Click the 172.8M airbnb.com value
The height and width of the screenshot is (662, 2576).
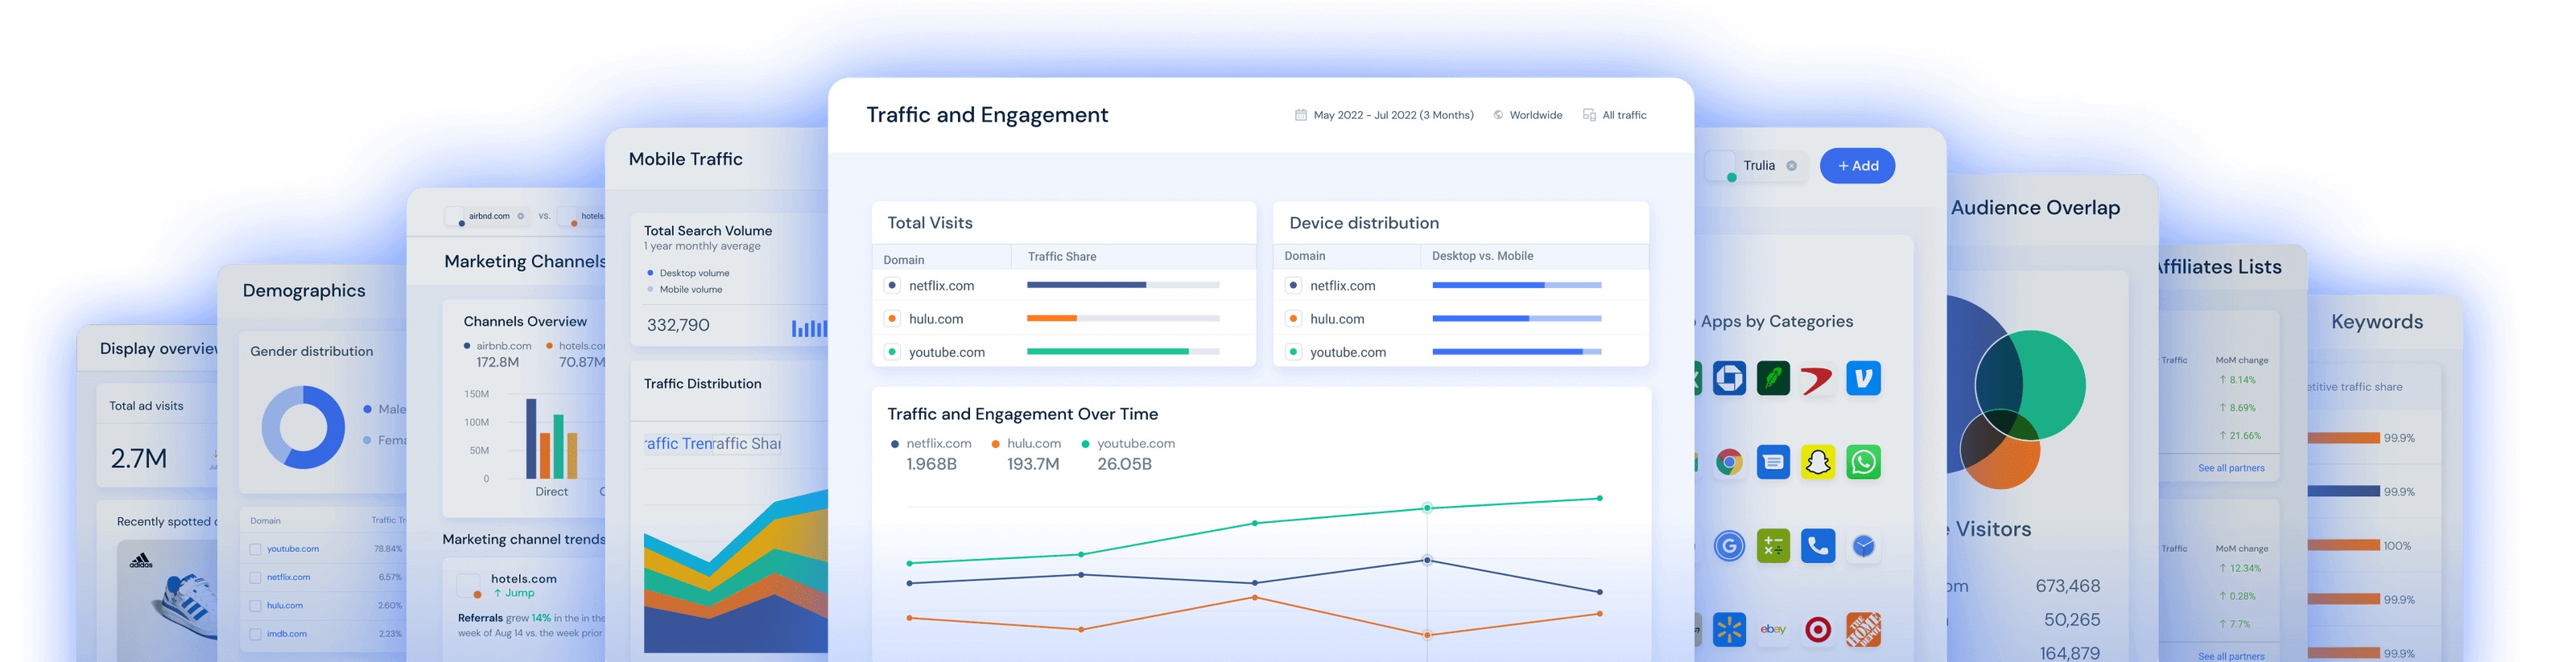click(x=497, y=363)
